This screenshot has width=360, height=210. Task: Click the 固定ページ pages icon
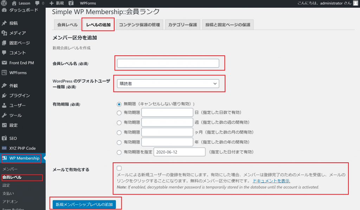click(x=4, y=43)
